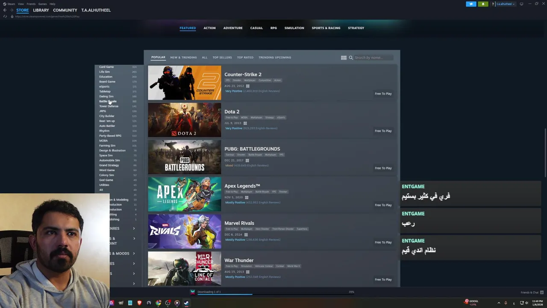Click the Counter-Strike 2 title
This screenshot has height=308, width=547.
(x=243, y=74)
